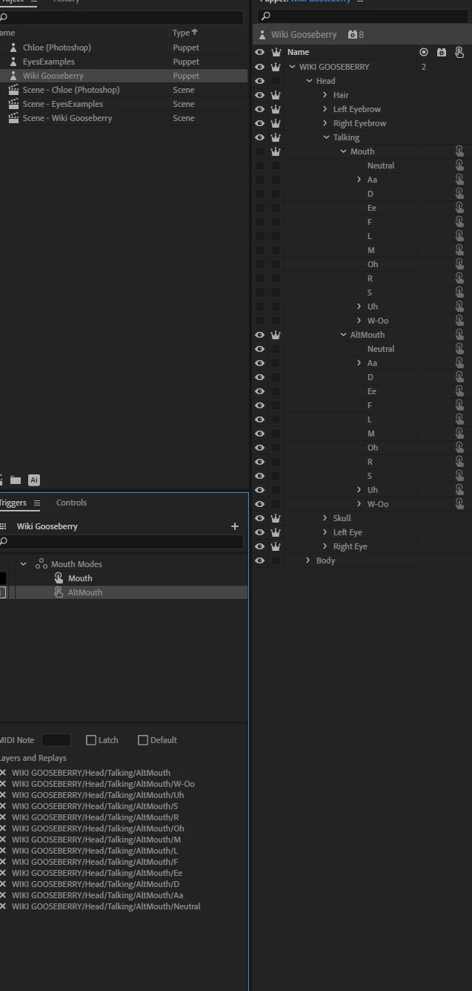The image size is (472, 991).
Task: Collapse the Talking group
Action: [x=326, y=137]
